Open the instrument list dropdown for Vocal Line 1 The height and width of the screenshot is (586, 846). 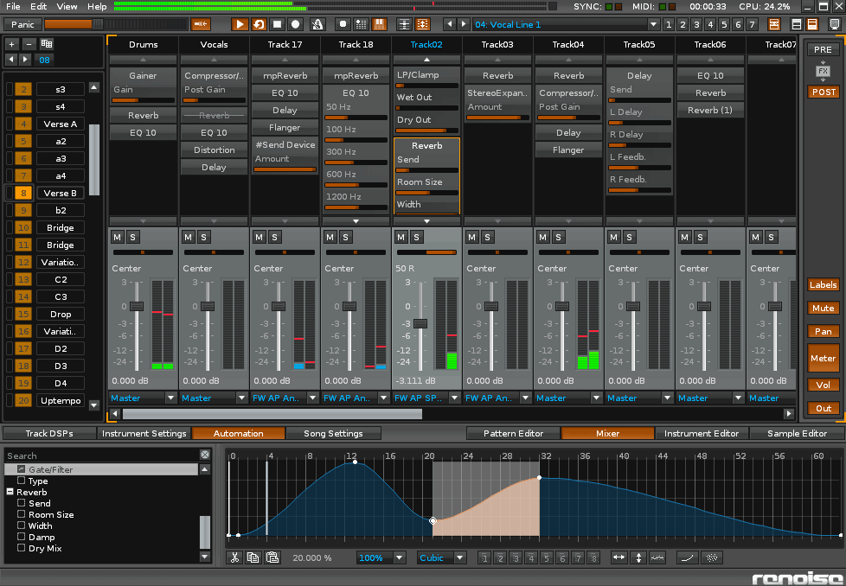point(653,24)
